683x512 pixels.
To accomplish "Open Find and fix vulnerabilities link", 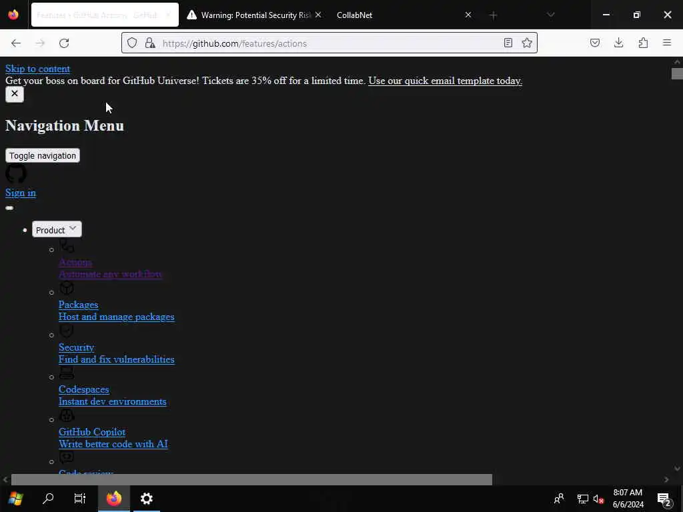I will tap(116, 359).
